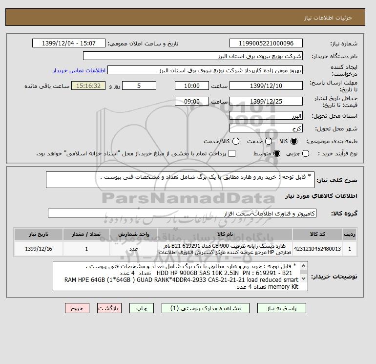Click the پاسخ به نیاز button
Screen dimensions: 376x364
[x=282, y=308]
